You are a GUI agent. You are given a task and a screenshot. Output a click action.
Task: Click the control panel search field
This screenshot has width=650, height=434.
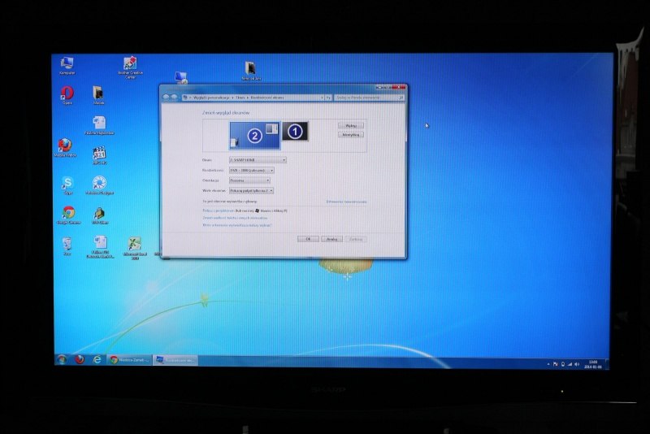[x=364, y=97]
